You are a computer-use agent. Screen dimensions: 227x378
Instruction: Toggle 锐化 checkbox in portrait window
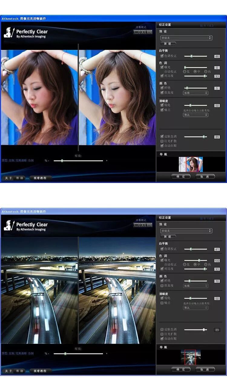pyautogui.click(x=162, y=105)
